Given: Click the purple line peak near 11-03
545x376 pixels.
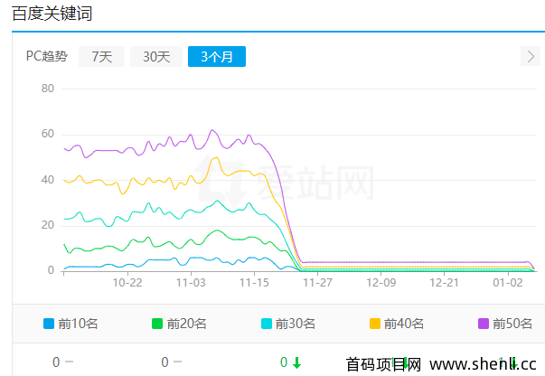Looking at the screenshot, I should (x=212, y=130).
